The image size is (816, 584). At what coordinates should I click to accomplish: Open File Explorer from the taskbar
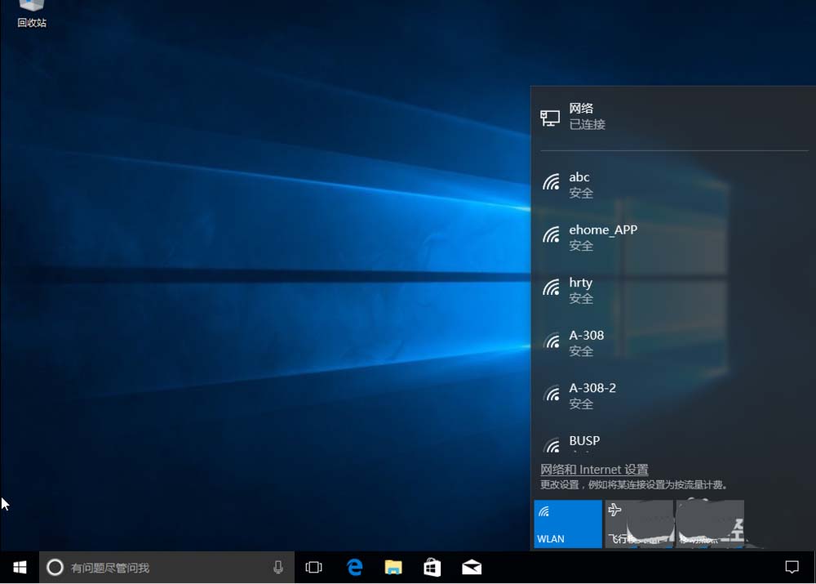coord(393,567)
